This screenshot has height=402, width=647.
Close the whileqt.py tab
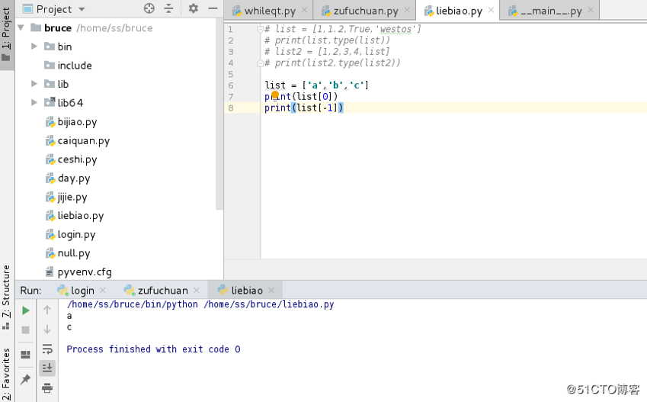(x=304, y=10)
